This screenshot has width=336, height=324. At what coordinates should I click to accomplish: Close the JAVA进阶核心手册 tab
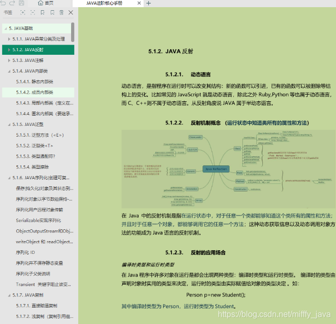139,3
